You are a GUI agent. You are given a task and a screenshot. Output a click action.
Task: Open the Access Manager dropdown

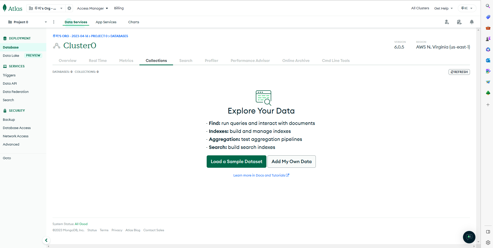(x=92, y=8)
